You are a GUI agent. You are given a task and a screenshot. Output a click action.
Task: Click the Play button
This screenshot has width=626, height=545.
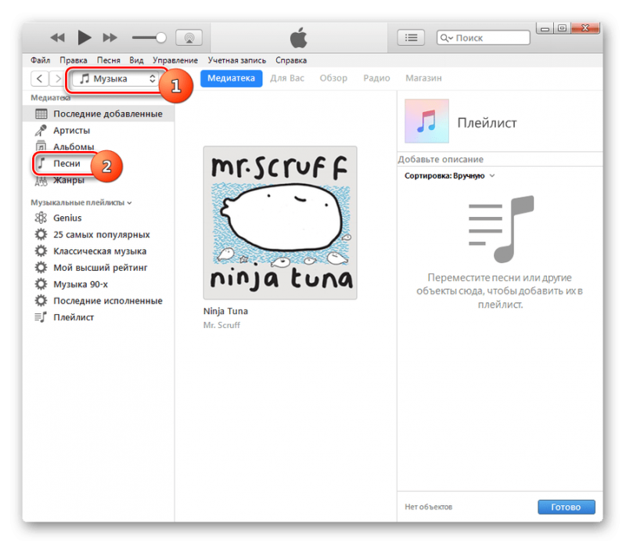point(85,37)
